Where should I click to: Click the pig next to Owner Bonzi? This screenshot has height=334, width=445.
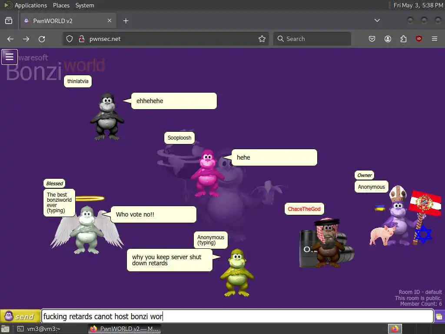coord(382,235)
